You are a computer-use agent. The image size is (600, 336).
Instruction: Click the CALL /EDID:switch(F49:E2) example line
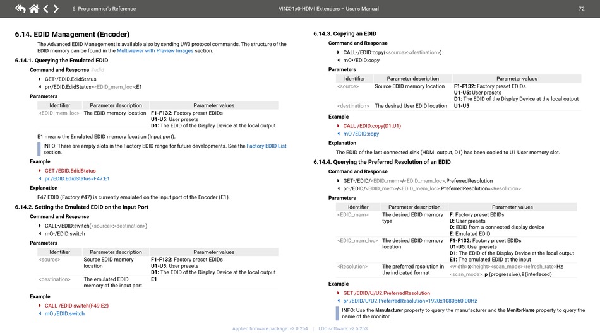point(76,306)
